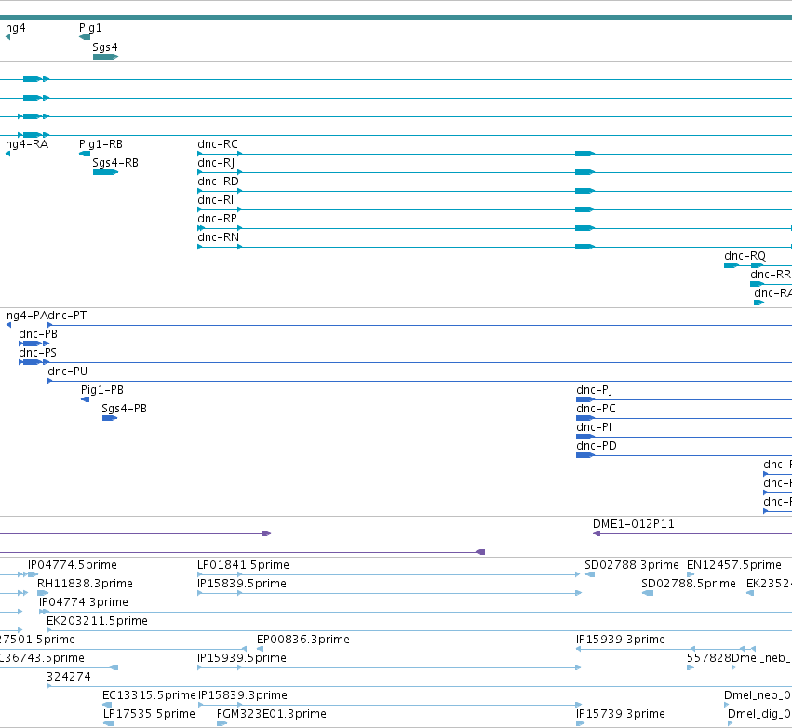Open EST SD02788.5prime

point(689,584)
